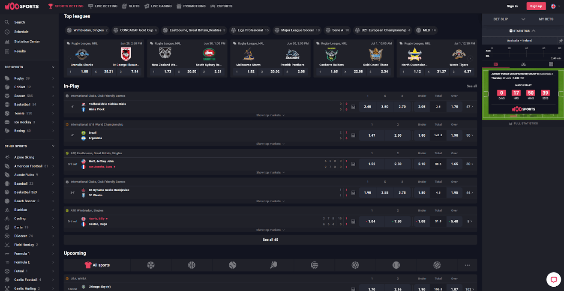Click See all link beside In-Play
Screen dimensions: 564x291
point(471,86)
